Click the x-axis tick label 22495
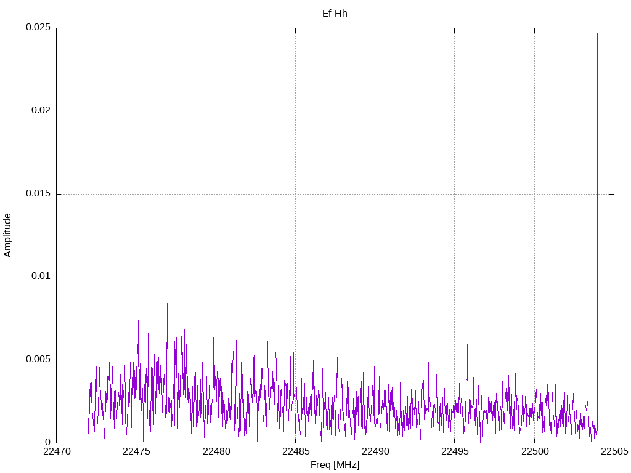Viewport: 631px width, 473px height. (455, 451)
